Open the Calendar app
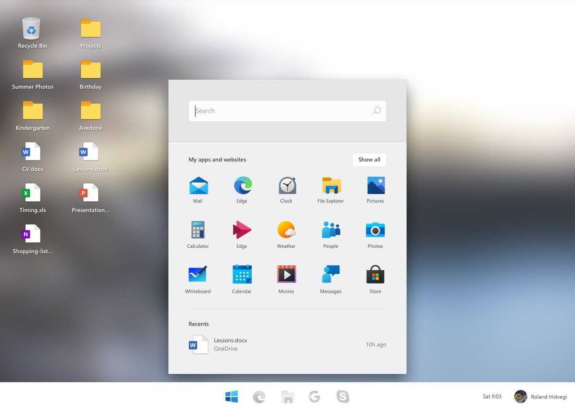The height and width of the screenshot is (411, 575). coord(242,280)
